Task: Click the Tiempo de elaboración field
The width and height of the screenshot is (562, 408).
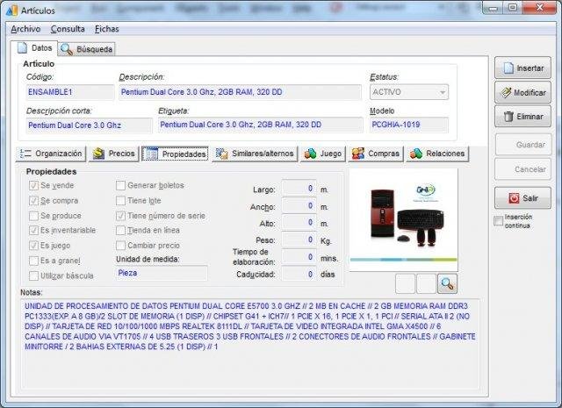Action: [x=299, y=257]
